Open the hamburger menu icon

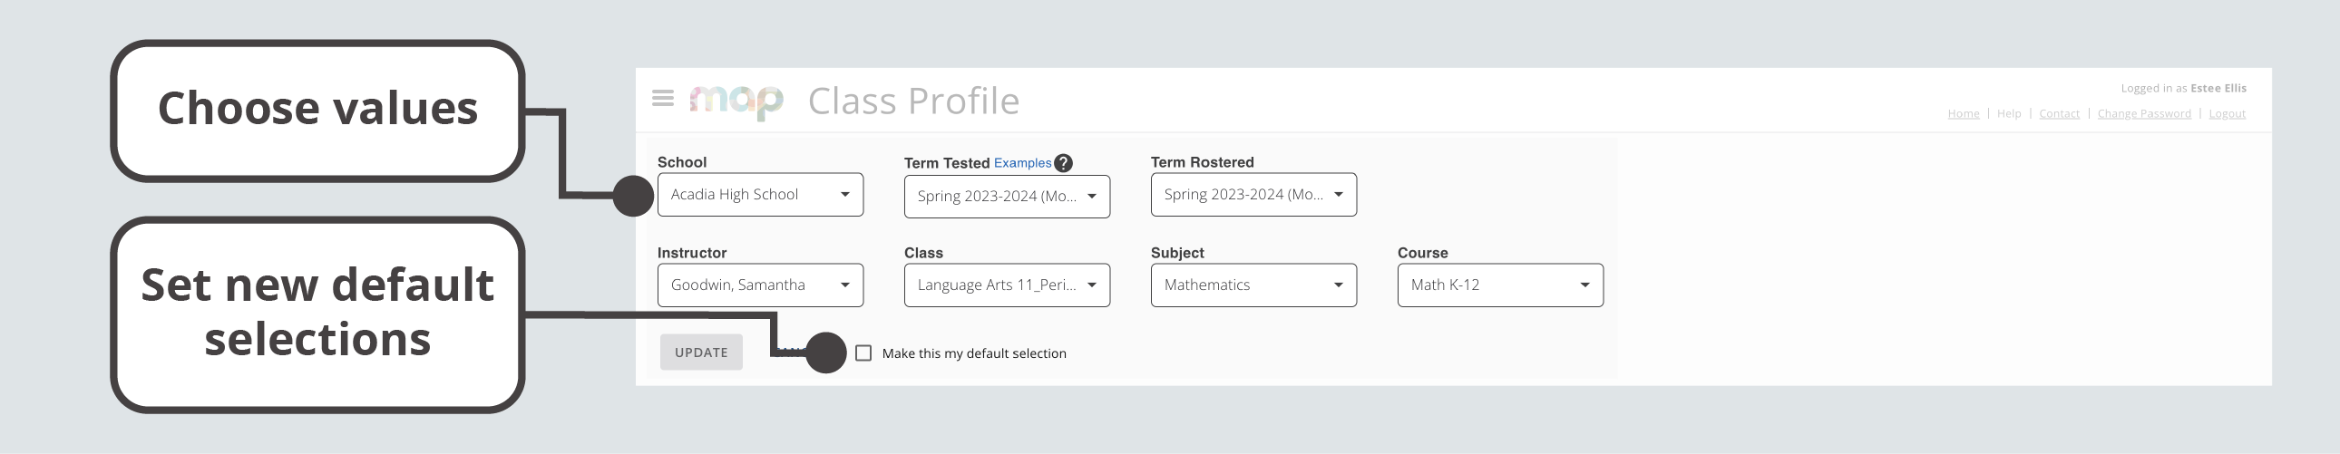[x=663, y=98]
